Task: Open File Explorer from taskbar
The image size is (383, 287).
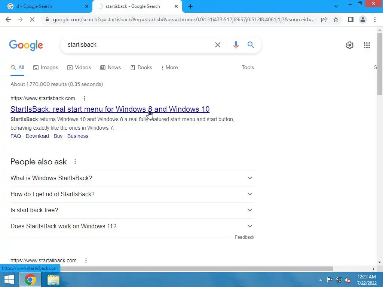Action: (53, 280)
